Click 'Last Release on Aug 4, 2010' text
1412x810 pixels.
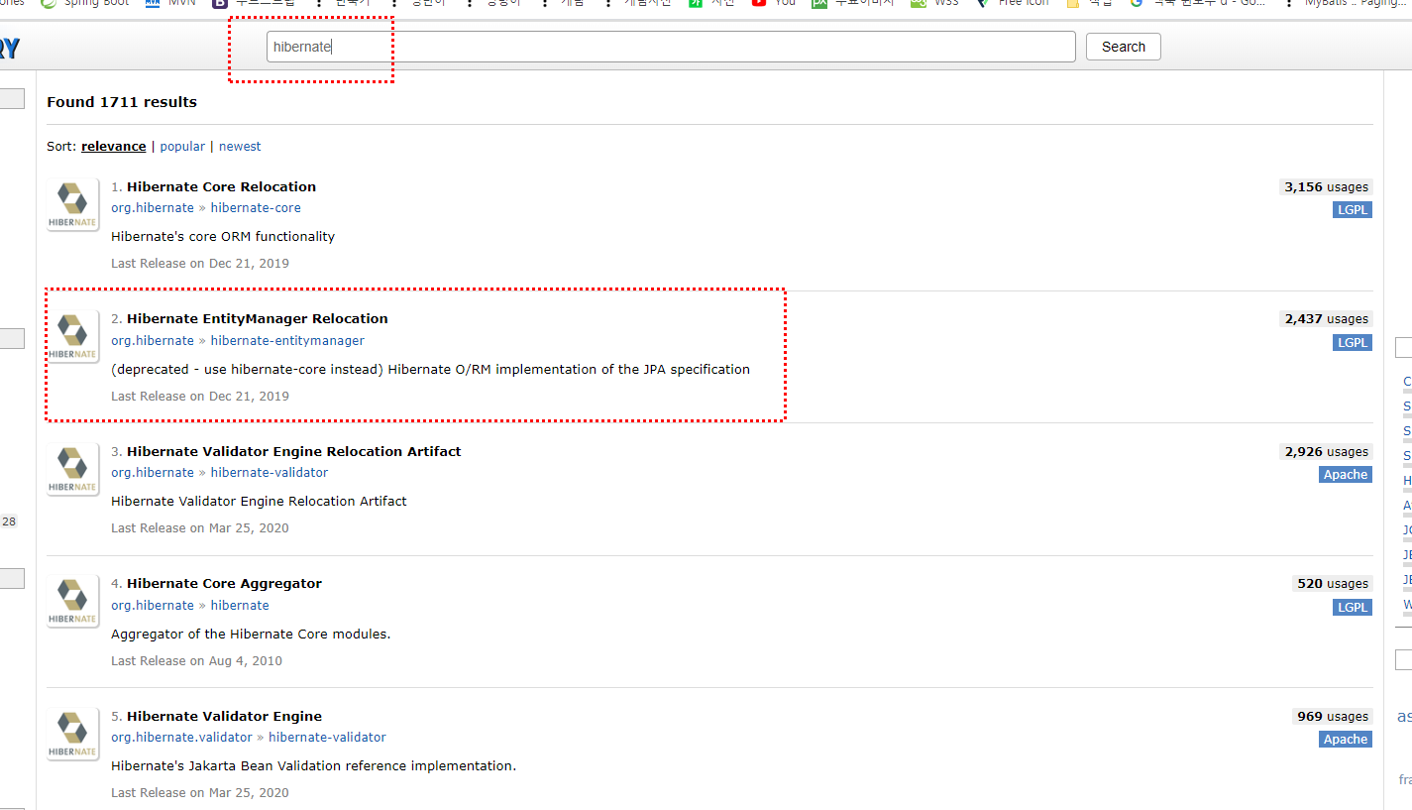pyautogui.click(x=196, y=661)
